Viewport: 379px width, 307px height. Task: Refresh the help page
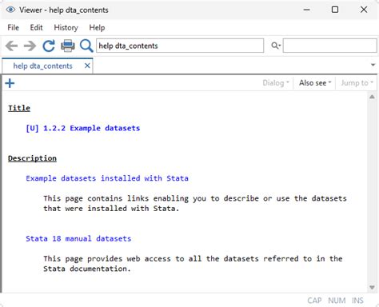49,46
